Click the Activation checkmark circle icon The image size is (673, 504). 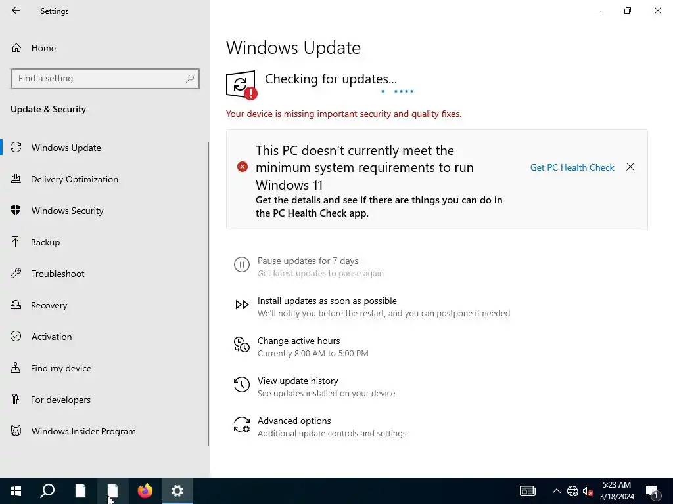[16, 336]
